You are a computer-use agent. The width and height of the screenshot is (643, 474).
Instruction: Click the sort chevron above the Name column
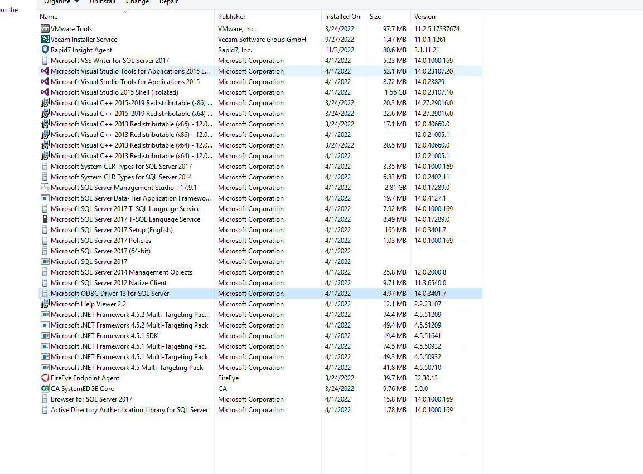126,12
